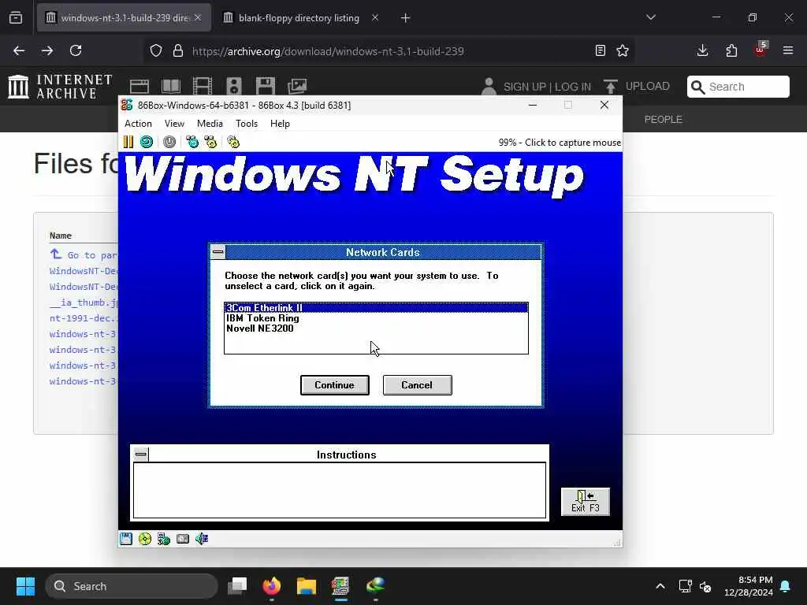
Task: Open Internet Archive web section icon
Action: [x=139, y=86]
